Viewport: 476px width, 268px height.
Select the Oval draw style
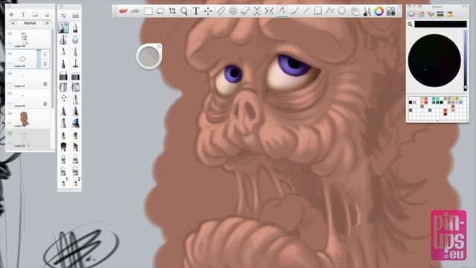click(x=342, y=11)
